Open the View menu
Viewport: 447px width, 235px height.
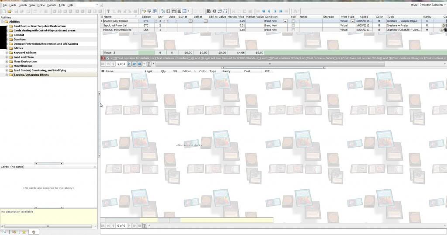(32, 5)
